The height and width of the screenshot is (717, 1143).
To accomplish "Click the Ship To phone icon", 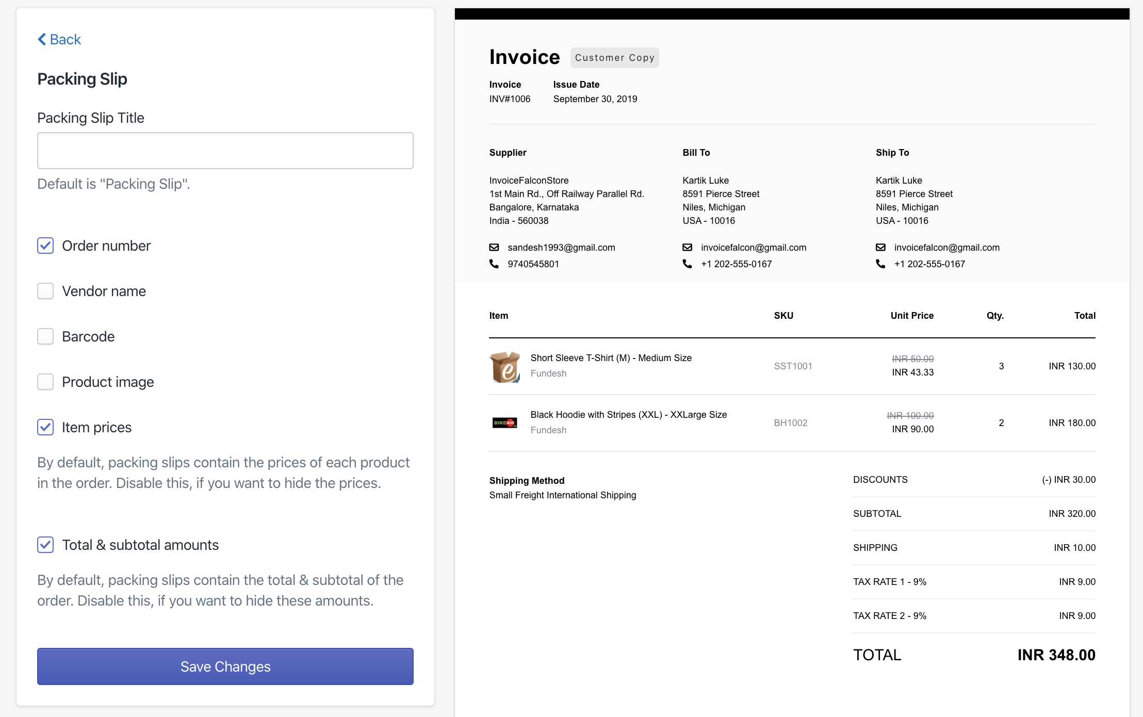I will (x=880, y=264).
